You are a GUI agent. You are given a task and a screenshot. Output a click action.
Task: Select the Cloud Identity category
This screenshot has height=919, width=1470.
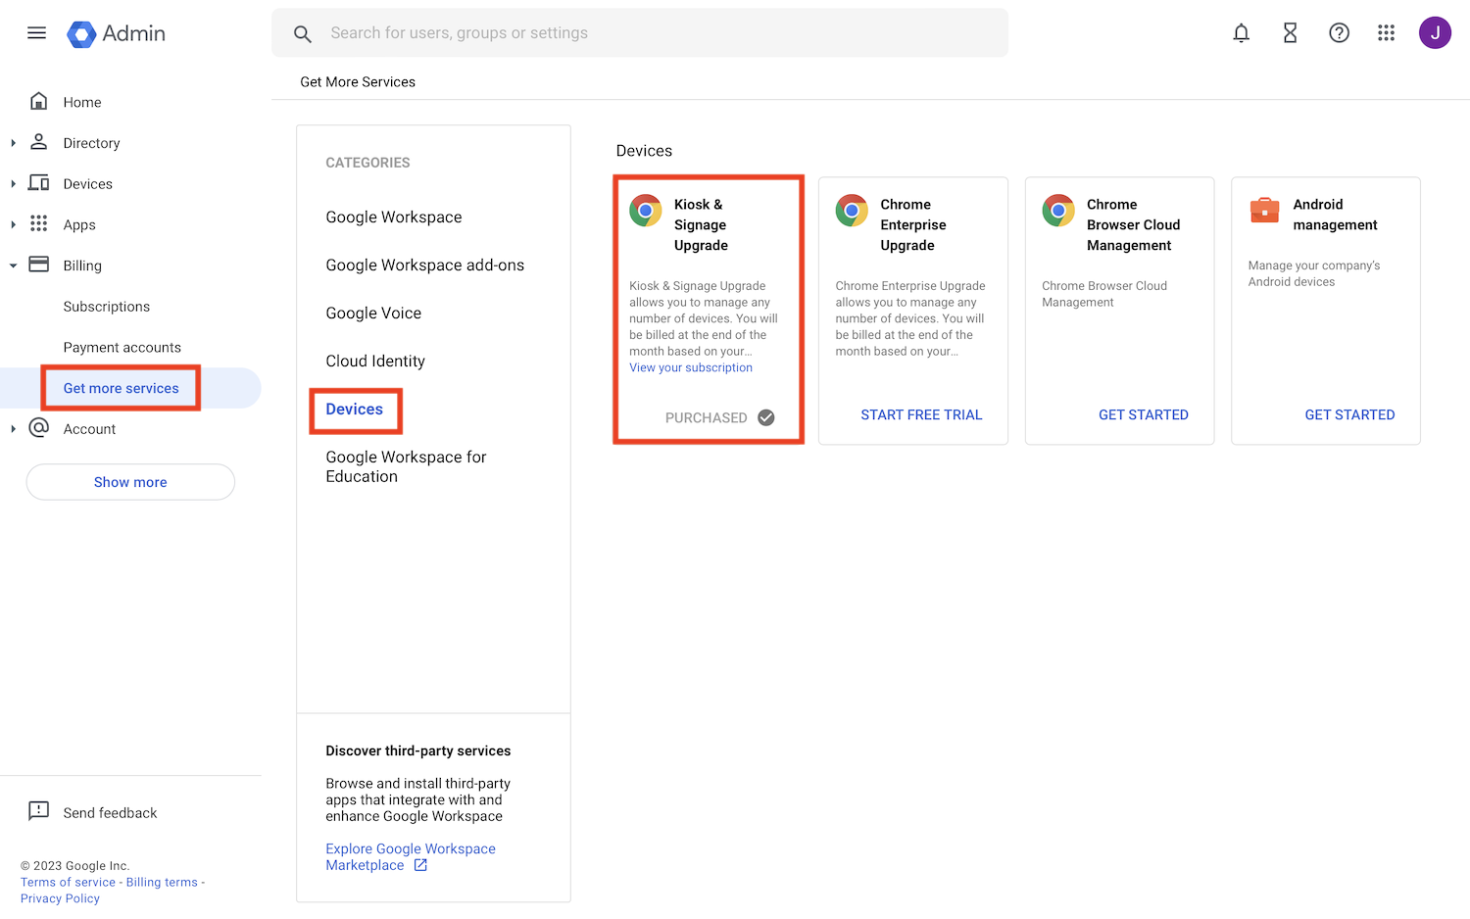pyautogui.click(x=375, y=361)
